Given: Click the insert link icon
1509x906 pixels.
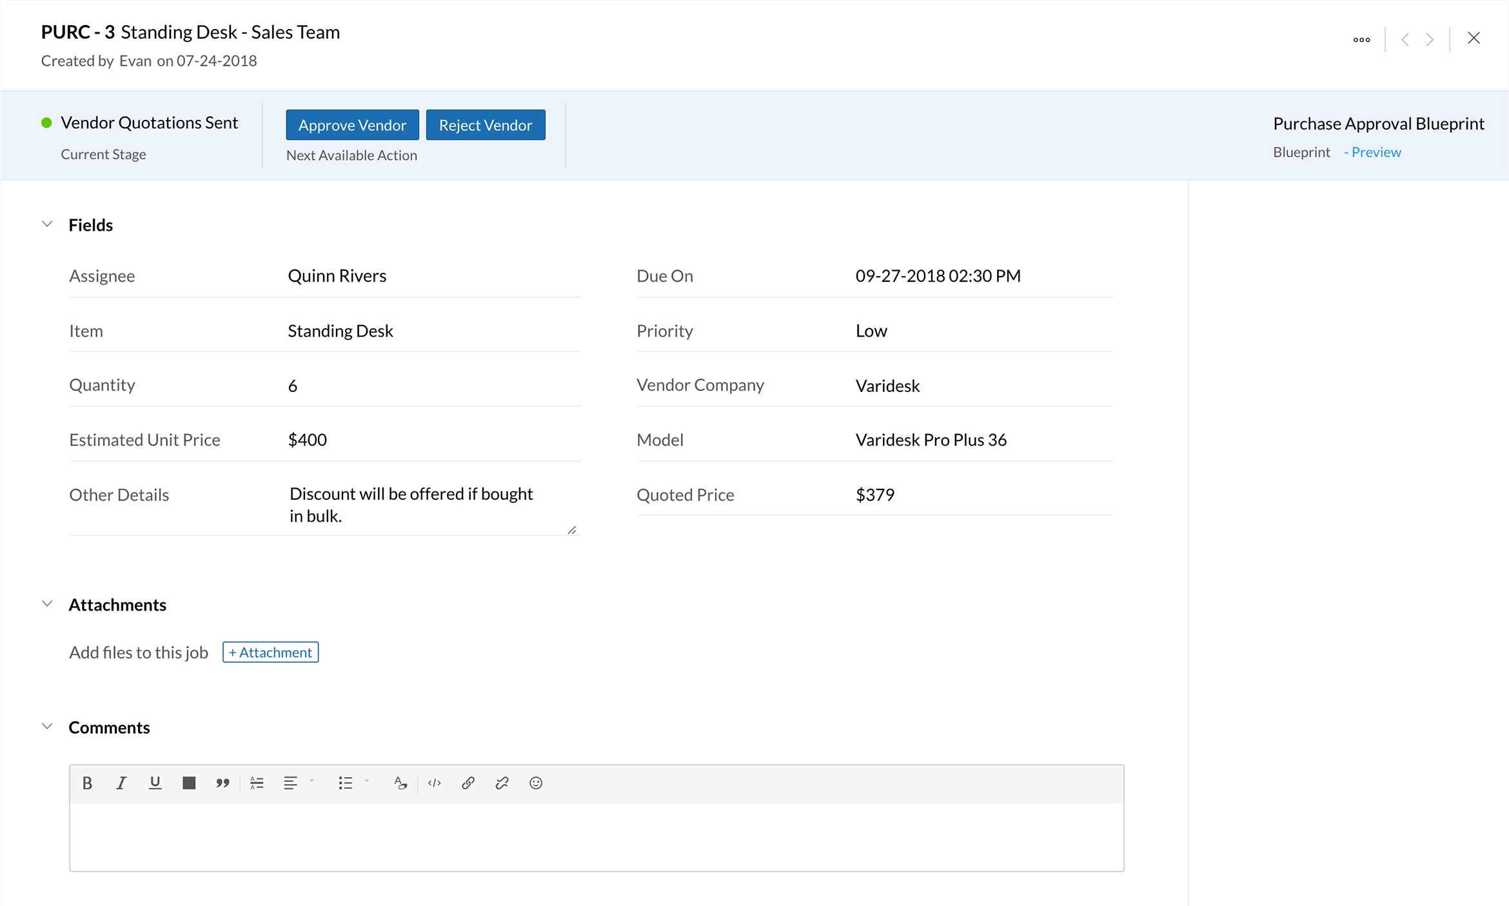Looking at the screenshot, I should (x=468, y=783).
